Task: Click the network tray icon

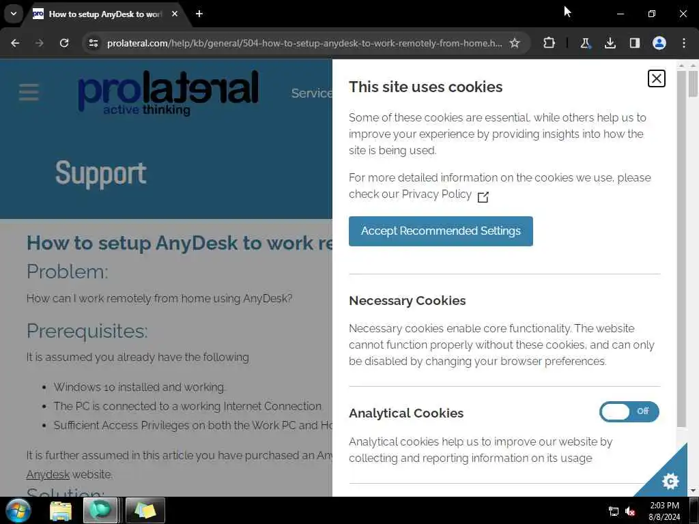Action: [x=614, y=512]
